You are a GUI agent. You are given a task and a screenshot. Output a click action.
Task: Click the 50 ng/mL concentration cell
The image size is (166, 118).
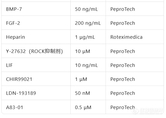pos(86,9)
